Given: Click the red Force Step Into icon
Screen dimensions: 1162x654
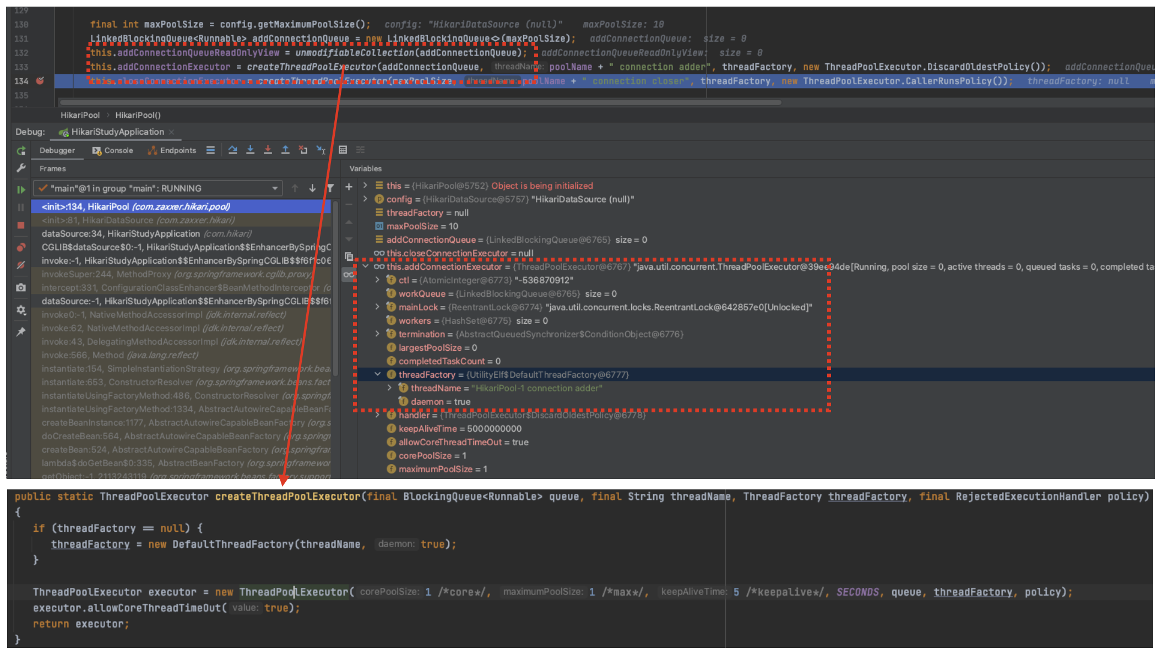Looking at the screenshot, I should pos(268,150).
